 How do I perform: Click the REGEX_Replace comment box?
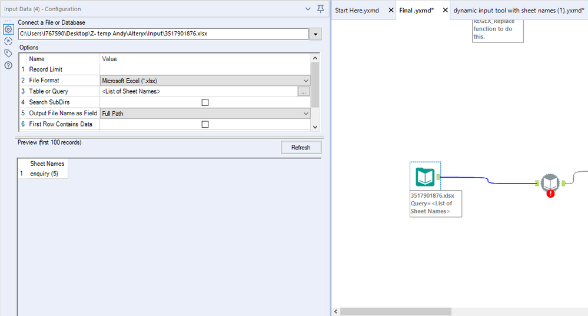[x=497, y=30]
